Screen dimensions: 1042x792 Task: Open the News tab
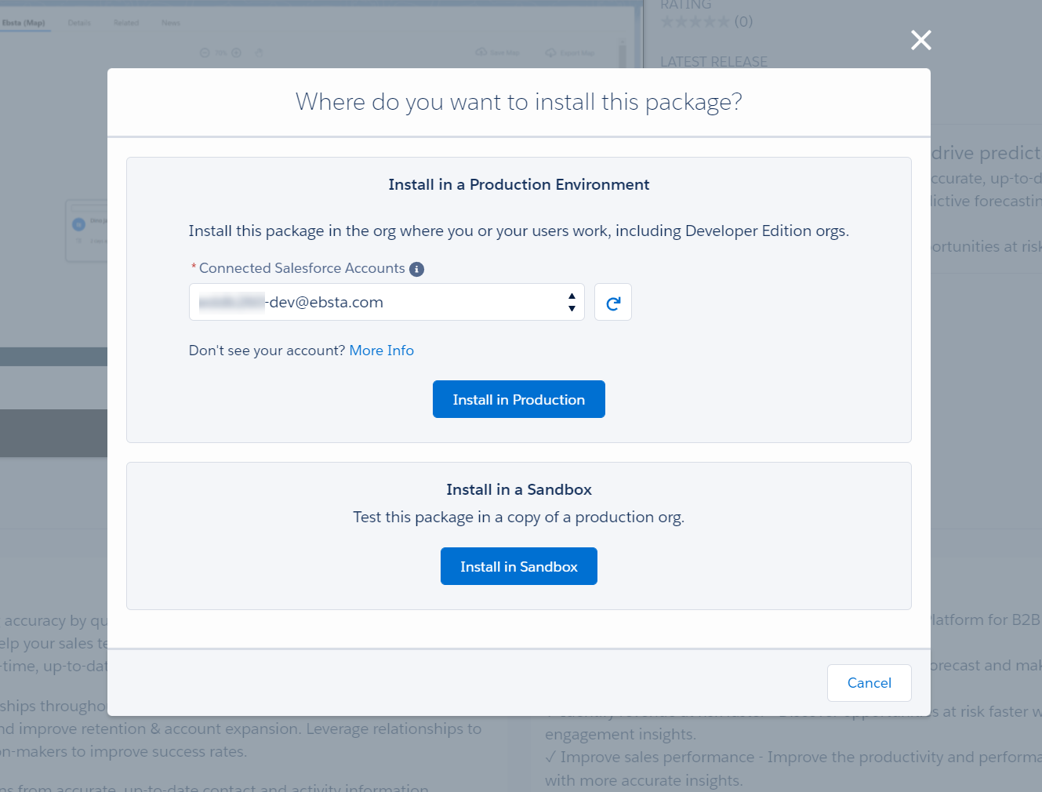pyautogui.click(x=171, y=23)
